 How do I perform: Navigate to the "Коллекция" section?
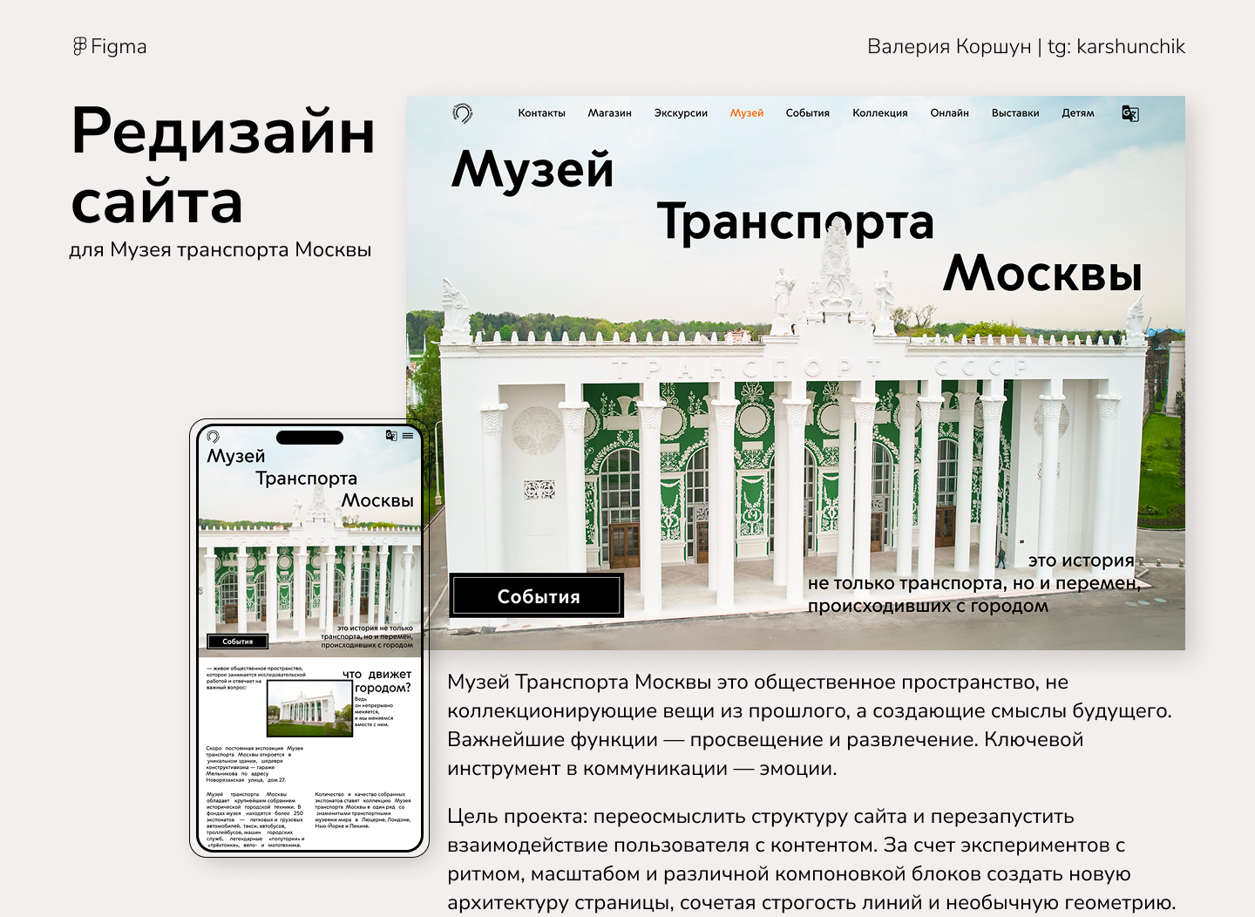click(880, 112)
